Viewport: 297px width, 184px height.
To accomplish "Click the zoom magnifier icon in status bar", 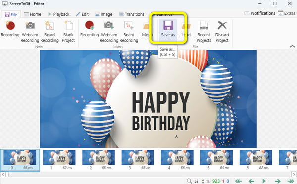I will click(x=189, y=181).
